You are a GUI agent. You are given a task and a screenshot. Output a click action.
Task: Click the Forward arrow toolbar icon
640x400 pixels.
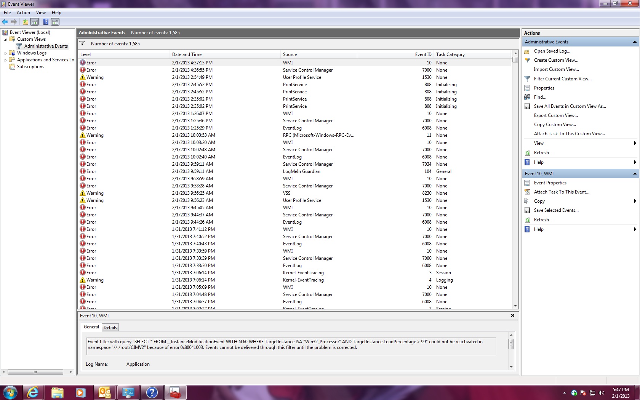pyautogui.click(x=14, y=22)
